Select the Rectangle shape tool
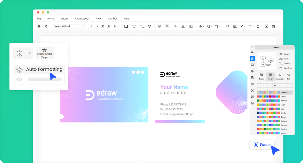Image resolution: width=303 pixels, height=163 pixels. click(126, 26)
